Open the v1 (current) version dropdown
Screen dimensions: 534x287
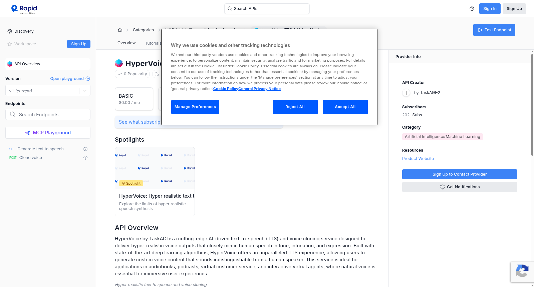[48, 91]
